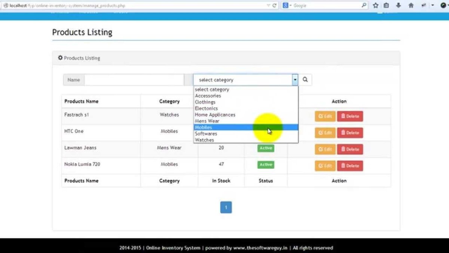
Task: Click stock value 20 for Lawman Jeans
Action: 221,148
